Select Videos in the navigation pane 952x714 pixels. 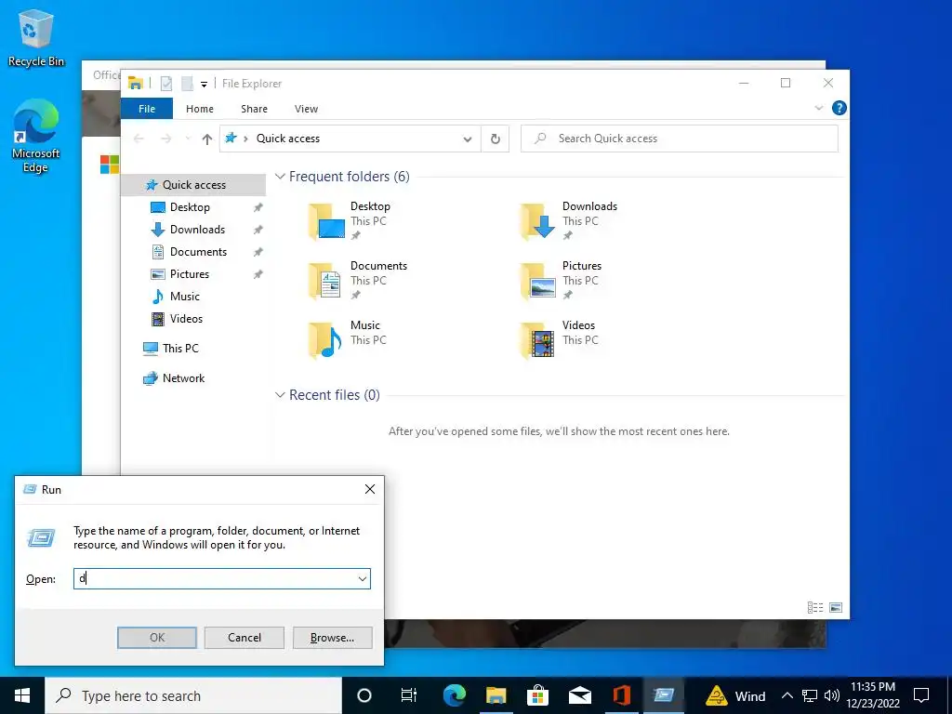186,319
